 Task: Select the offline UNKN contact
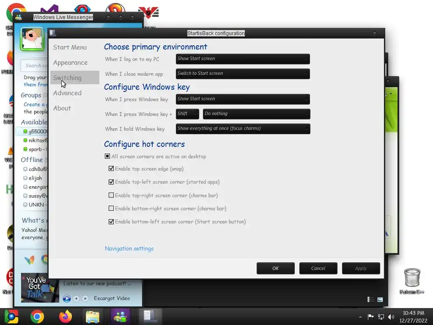pyautogui.click(x=36, y=204)
